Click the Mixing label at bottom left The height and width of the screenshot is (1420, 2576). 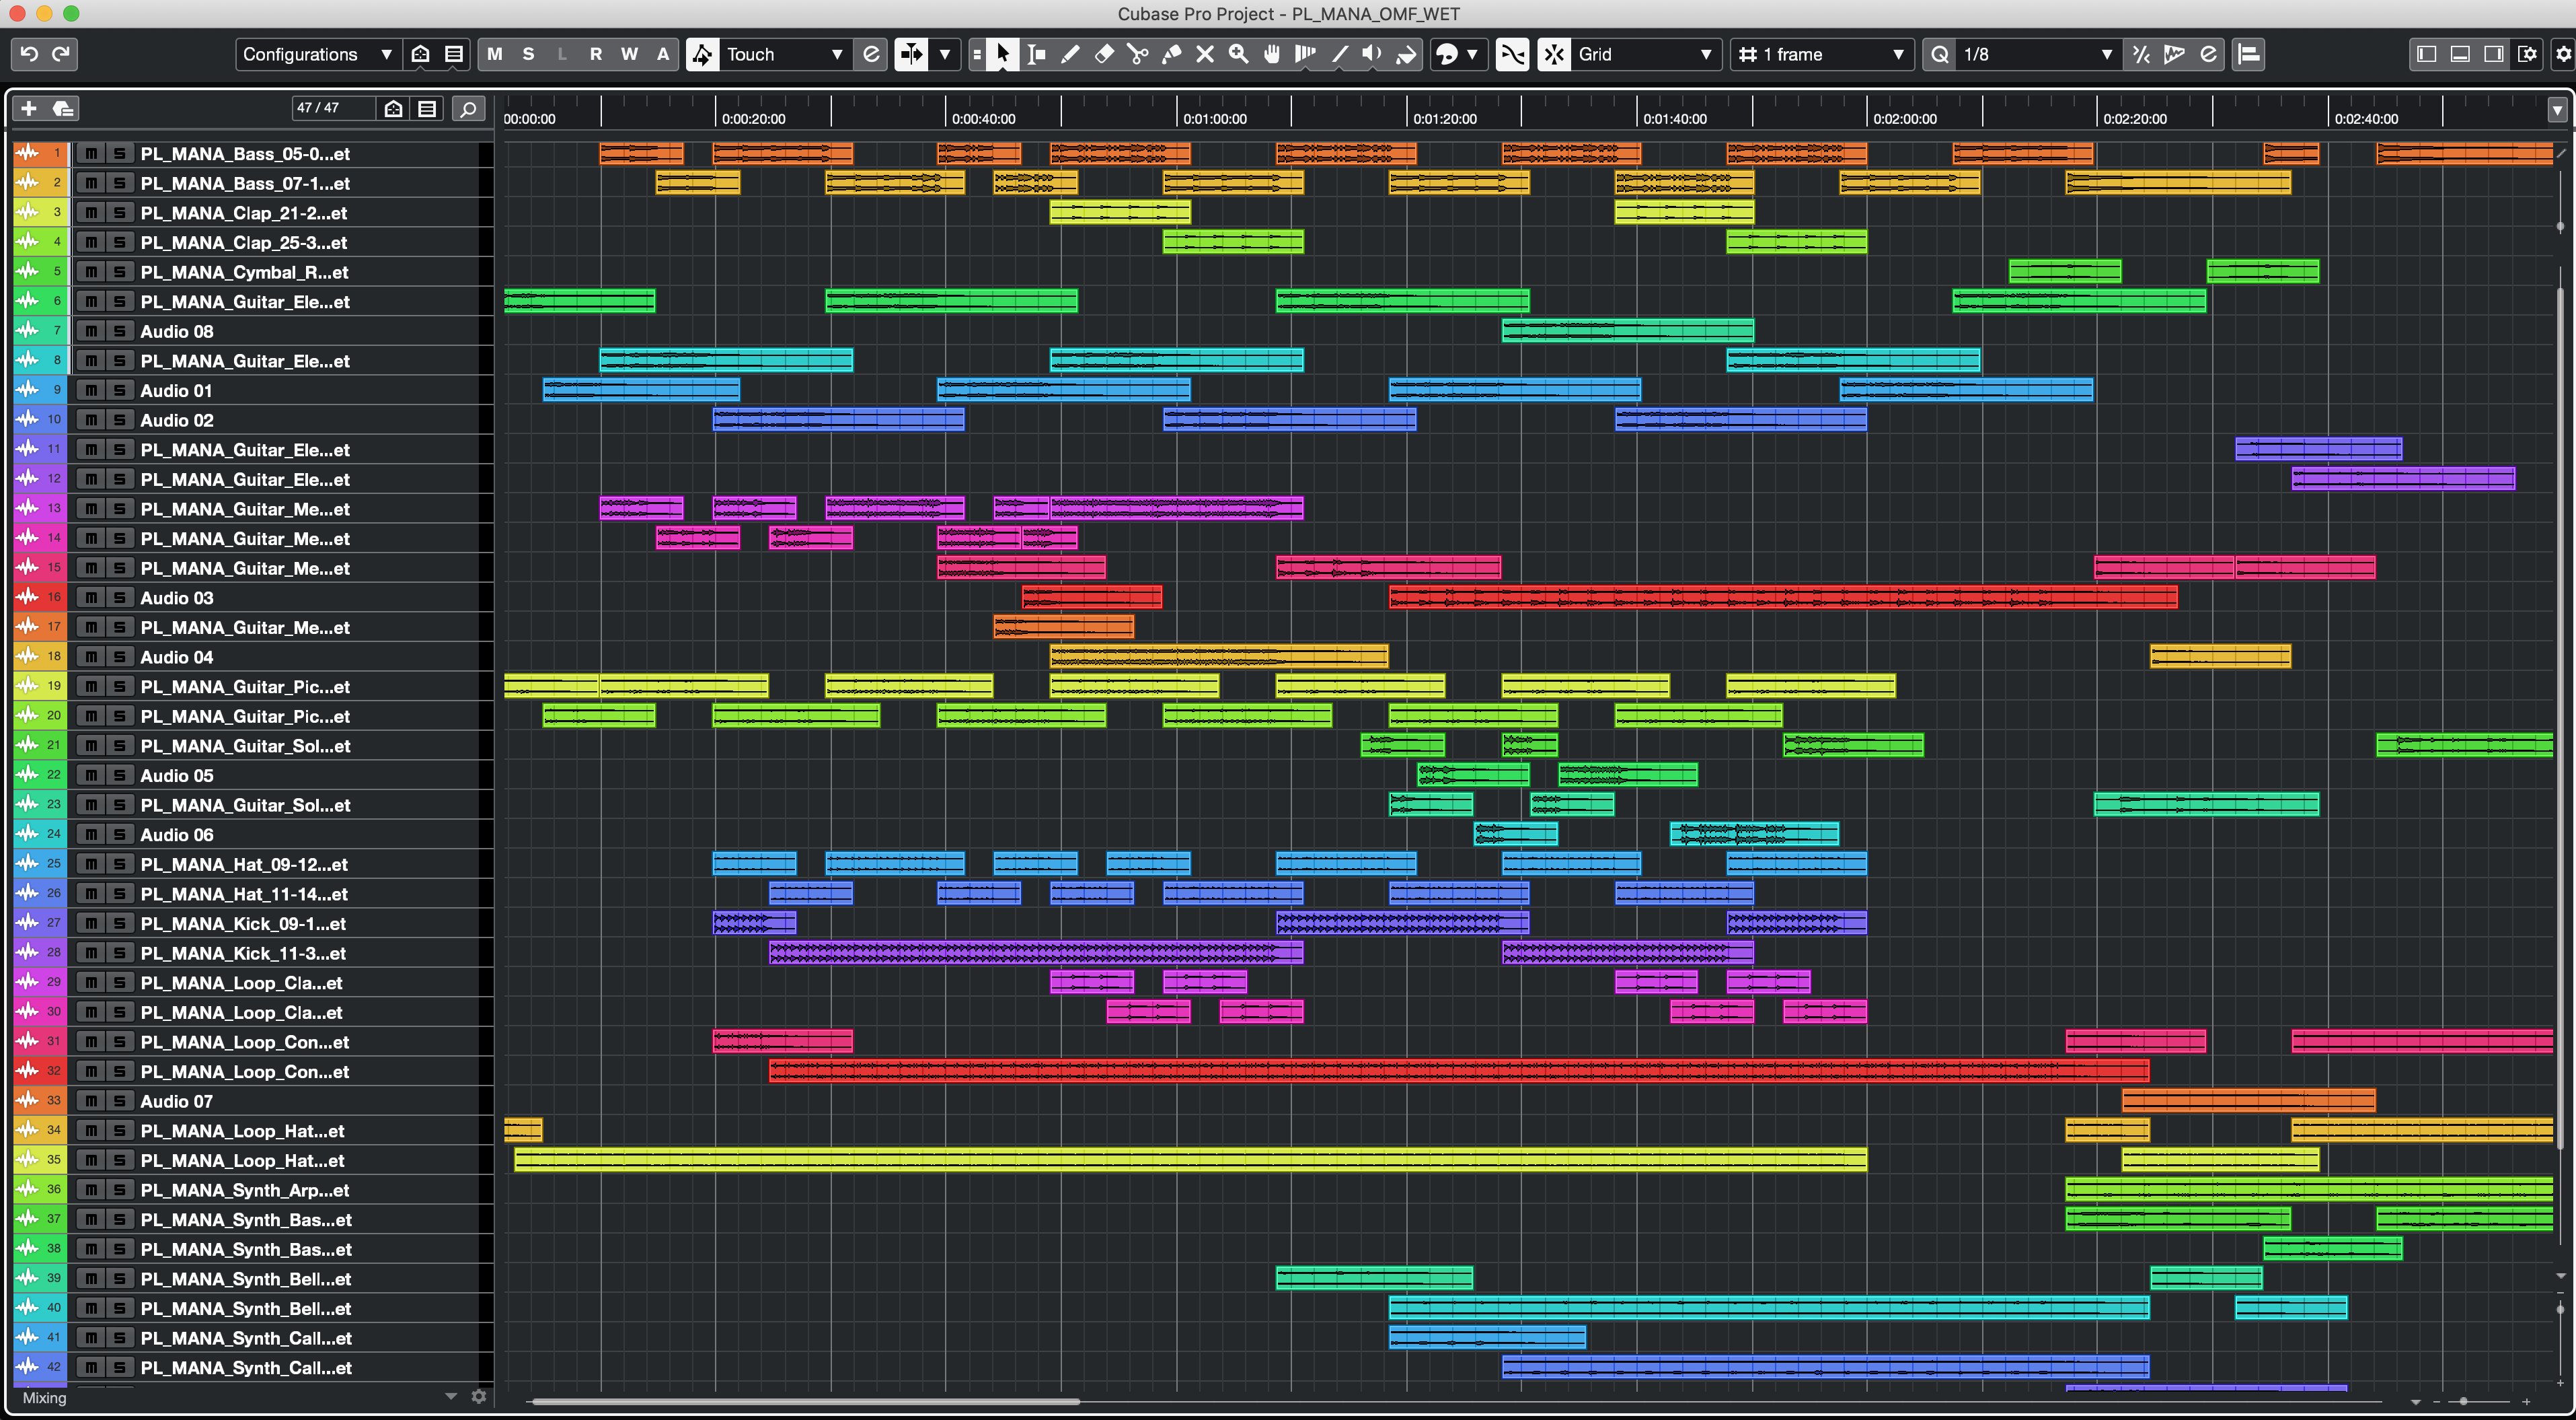point(45,1398)
